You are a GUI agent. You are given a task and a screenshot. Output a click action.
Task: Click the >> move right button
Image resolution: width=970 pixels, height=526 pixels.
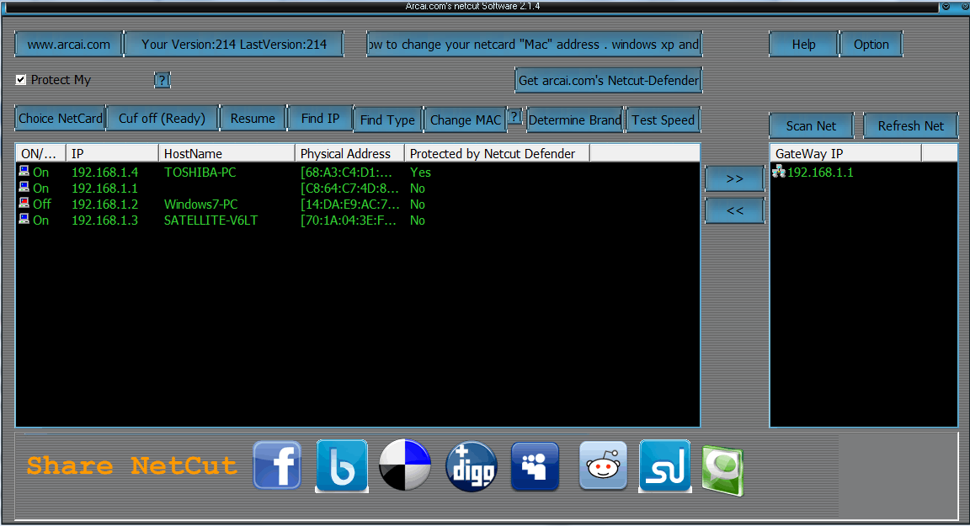coord(735,178)
